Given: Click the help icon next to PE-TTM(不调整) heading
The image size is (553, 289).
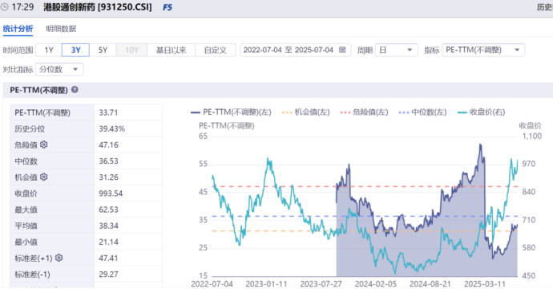Looking at the screenshot, I should (x=75, y=90).
